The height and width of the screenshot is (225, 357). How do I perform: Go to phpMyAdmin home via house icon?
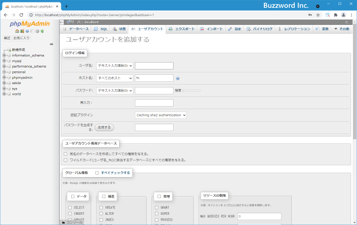coord(17,31)
